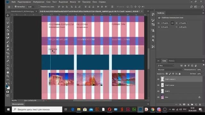The width and height of the screenshot is (205, 115).
Task: Toggle lock all padlock icon
Action: 180,74
